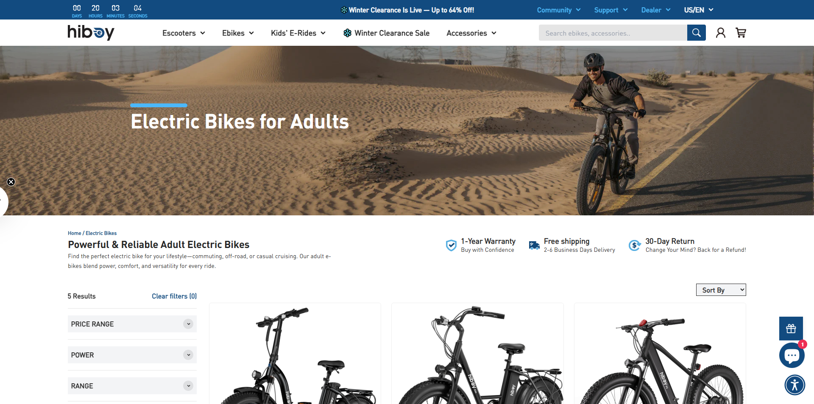Viewport: 814px width, 404px height.
Task: Expand the POWER filter
Action: 132,355
